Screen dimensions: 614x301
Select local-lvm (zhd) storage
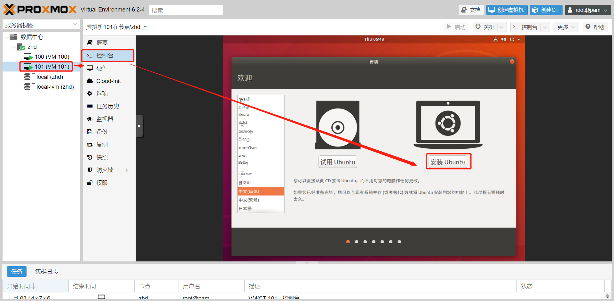click(x=49, y=87)
